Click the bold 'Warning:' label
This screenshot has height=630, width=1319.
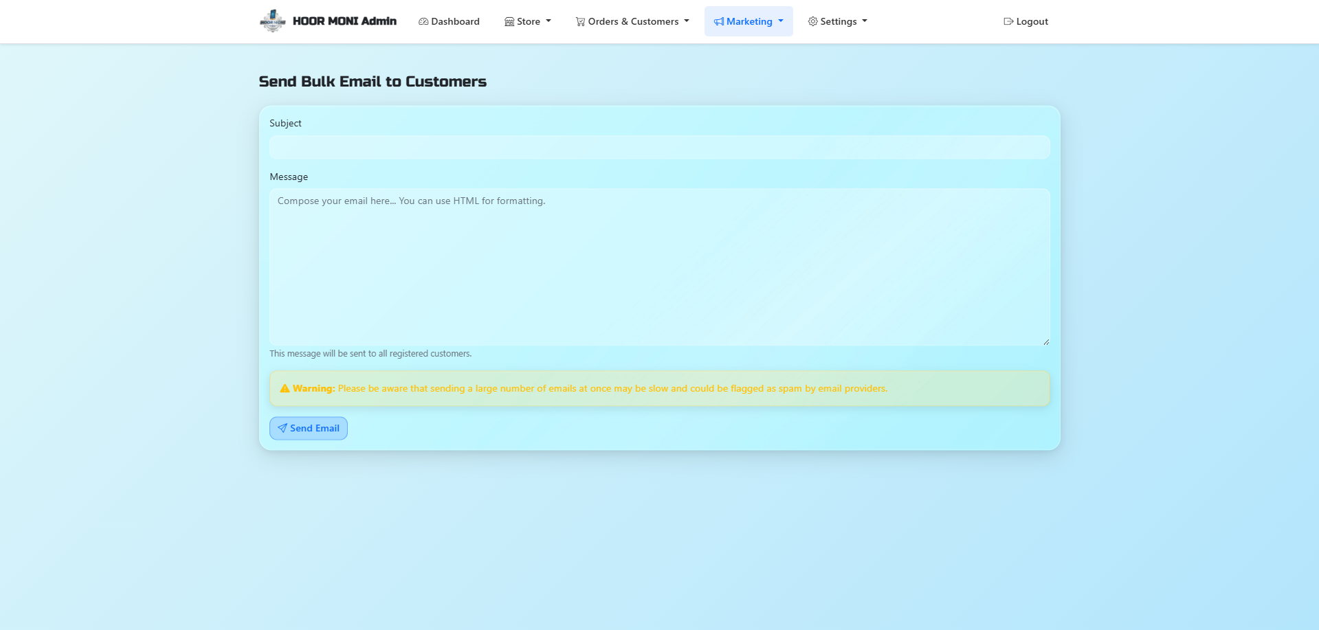click(314, 388)
